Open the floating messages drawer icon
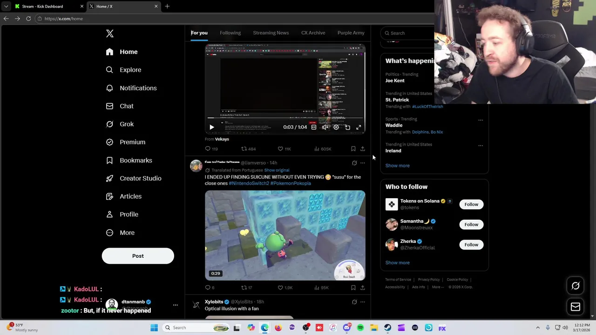The height and width of the screenshot is (335, 596). (576, 307)
